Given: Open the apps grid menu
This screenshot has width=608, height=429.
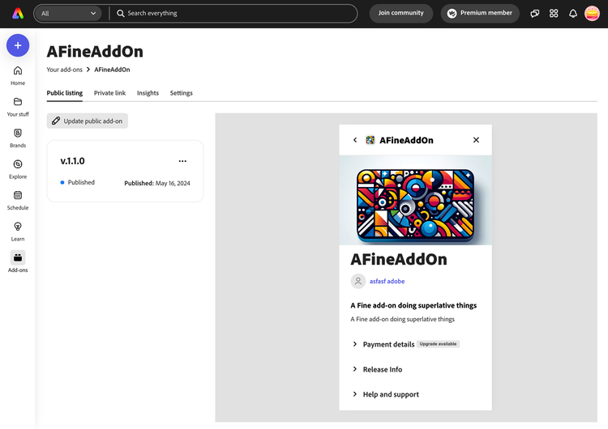Looking at the screenshot, I should click(x=554, y=14).
